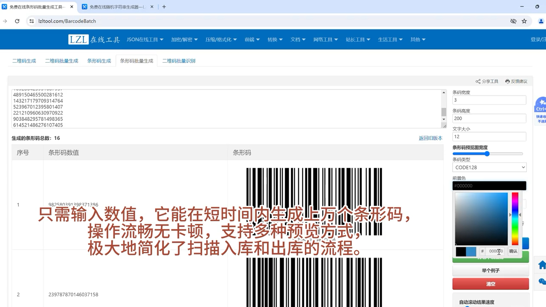The image size is (546, 307).
Task: Switch to the 条形码生成 tab
Action: click(x=99, y=61)
